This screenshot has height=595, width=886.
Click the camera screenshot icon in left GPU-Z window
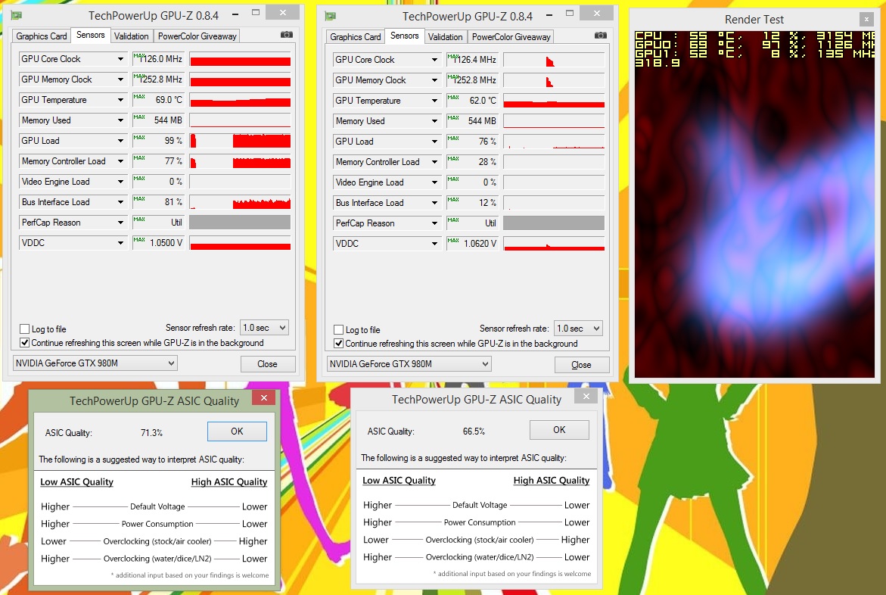tap(287, 35)
